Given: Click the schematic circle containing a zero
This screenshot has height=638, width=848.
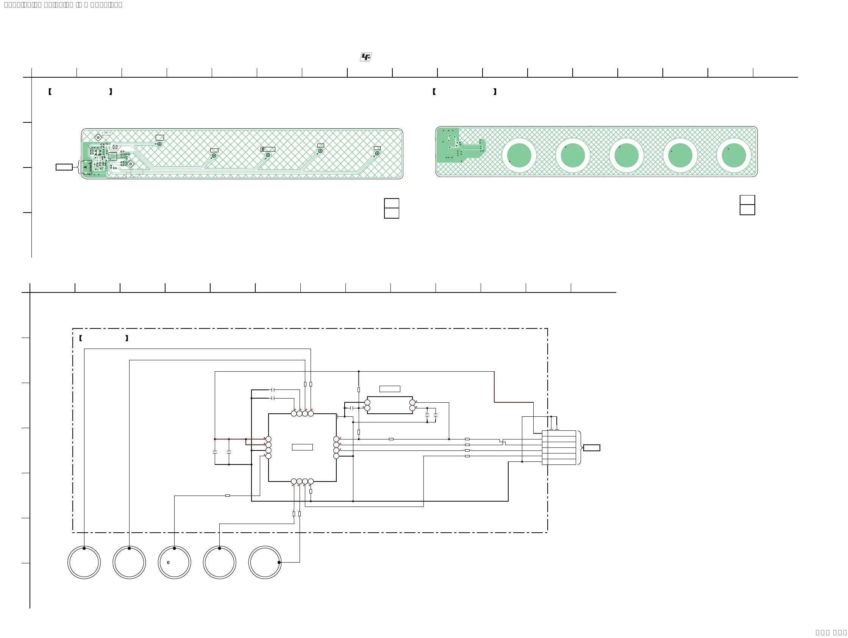Looking at the screenshot, I should click(x=175, y=563).
